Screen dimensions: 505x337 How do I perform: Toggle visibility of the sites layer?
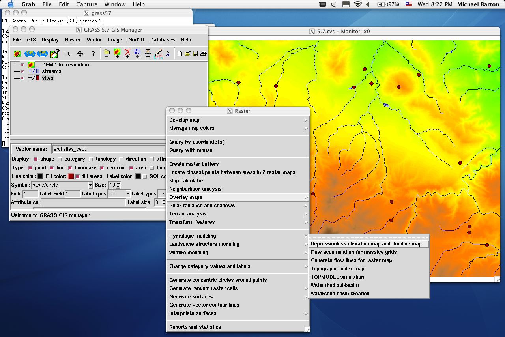pyautogui.click(x=22, y=78)
